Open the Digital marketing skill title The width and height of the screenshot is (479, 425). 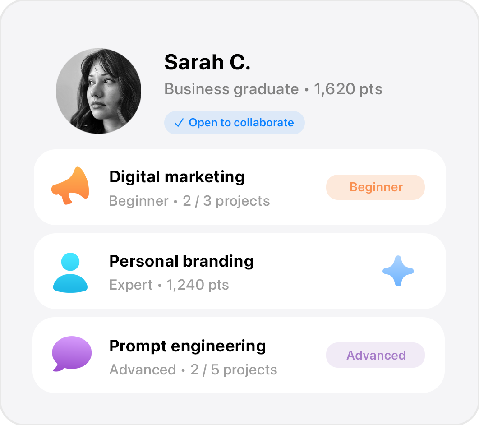point(177,177)
